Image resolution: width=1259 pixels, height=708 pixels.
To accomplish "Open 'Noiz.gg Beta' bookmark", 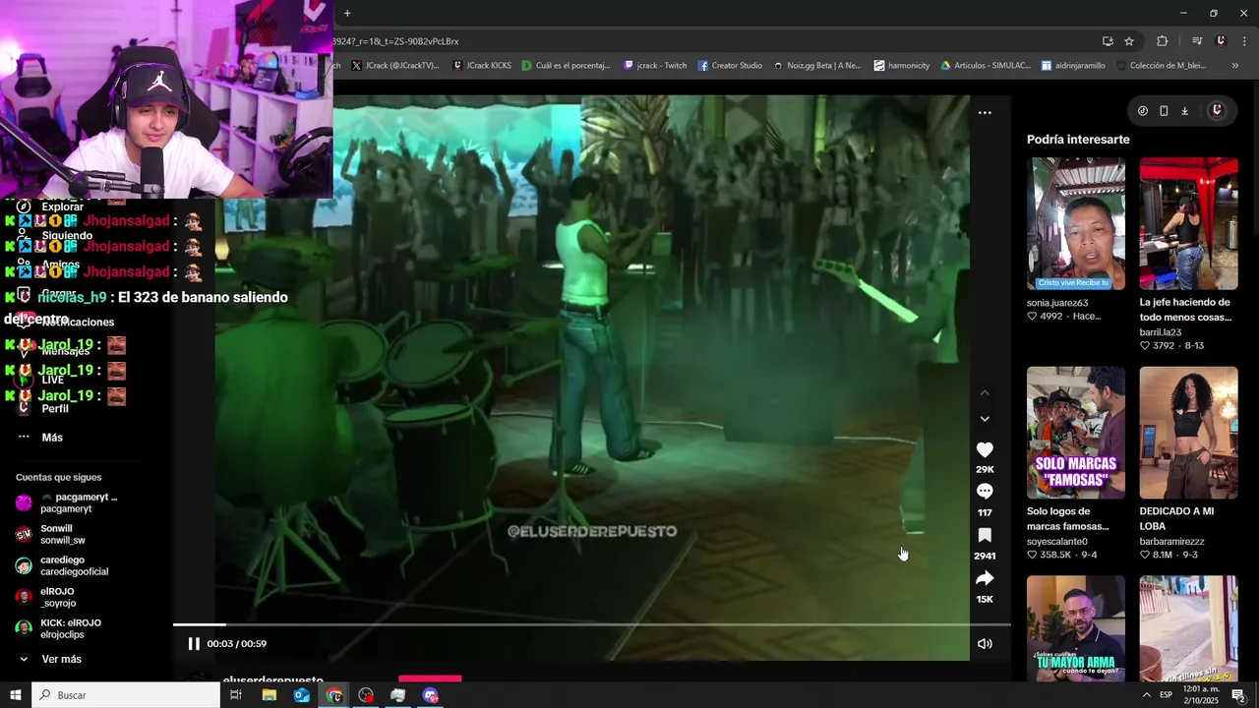I will 816,66.
